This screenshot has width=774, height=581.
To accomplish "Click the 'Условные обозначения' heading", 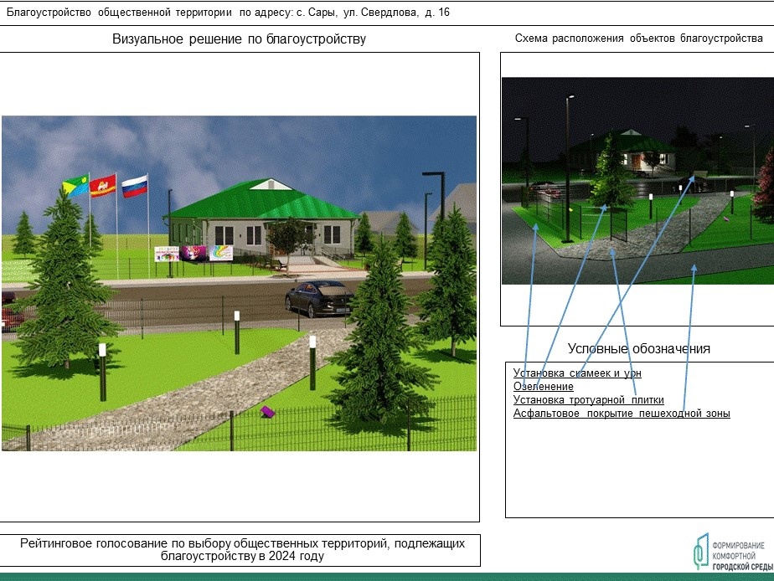I will coord(639,349).
